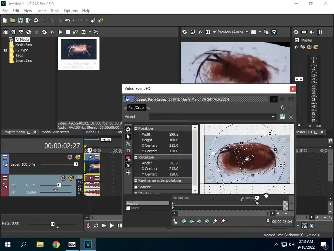
Task: Click the Save project icon in main toolbar
Action: coord(21,20)
